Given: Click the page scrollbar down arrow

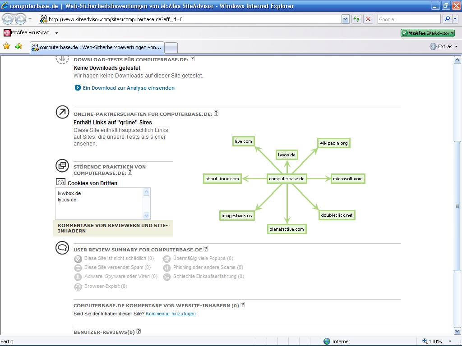Looking at the screenshot, I should pos(457,331).
